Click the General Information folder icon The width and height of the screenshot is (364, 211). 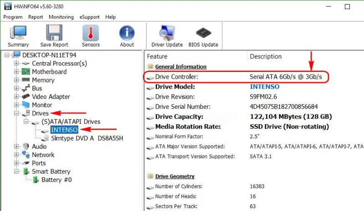pos(150,66)
